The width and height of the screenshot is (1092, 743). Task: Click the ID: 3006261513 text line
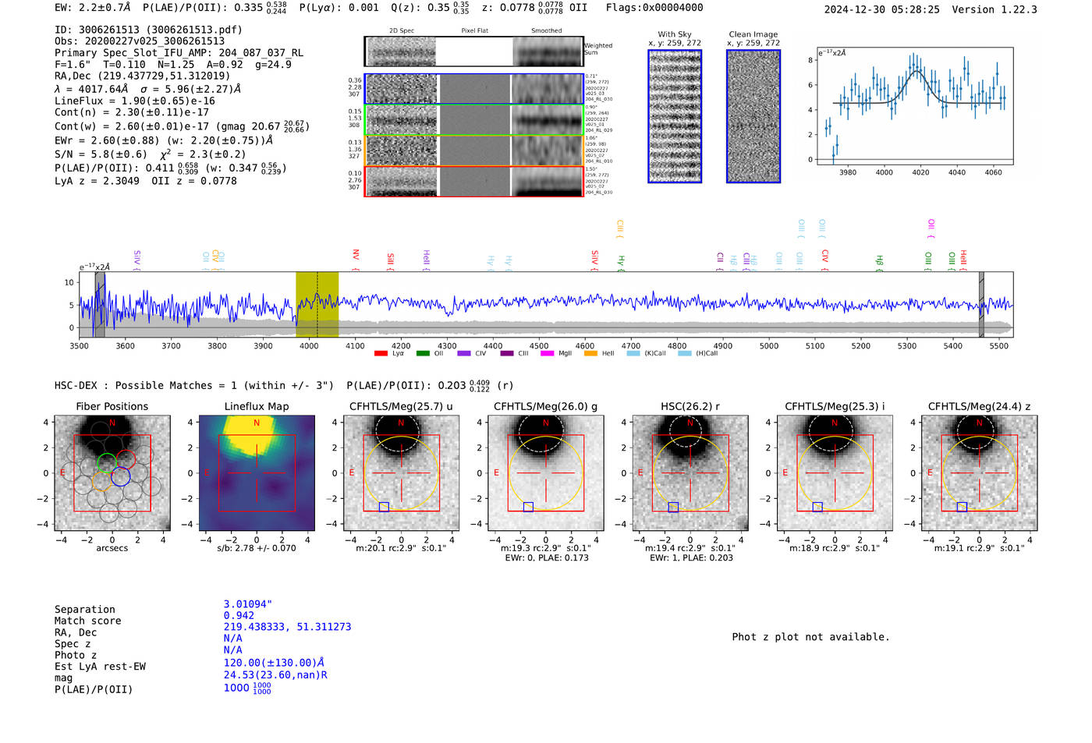(148, 30)
